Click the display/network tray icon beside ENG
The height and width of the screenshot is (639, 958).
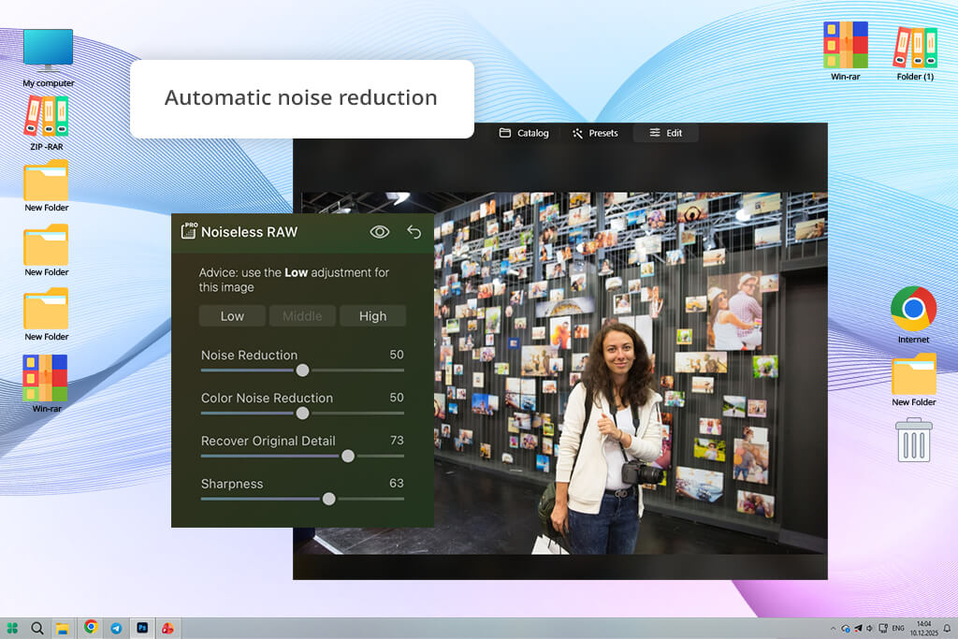(883, 628)
